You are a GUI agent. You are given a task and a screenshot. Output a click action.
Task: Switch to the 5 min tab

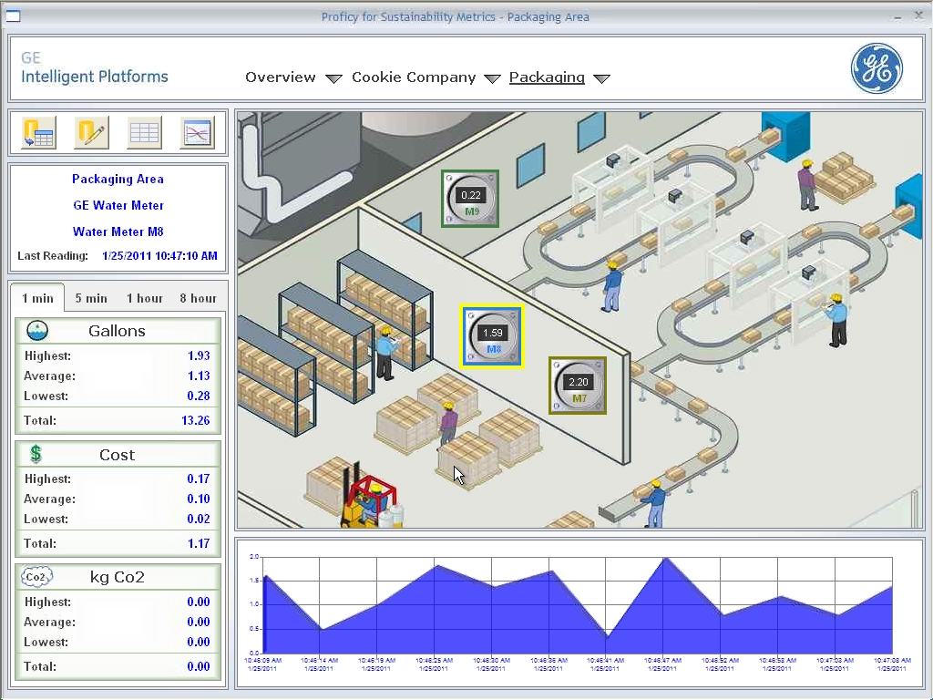[91, 298]
